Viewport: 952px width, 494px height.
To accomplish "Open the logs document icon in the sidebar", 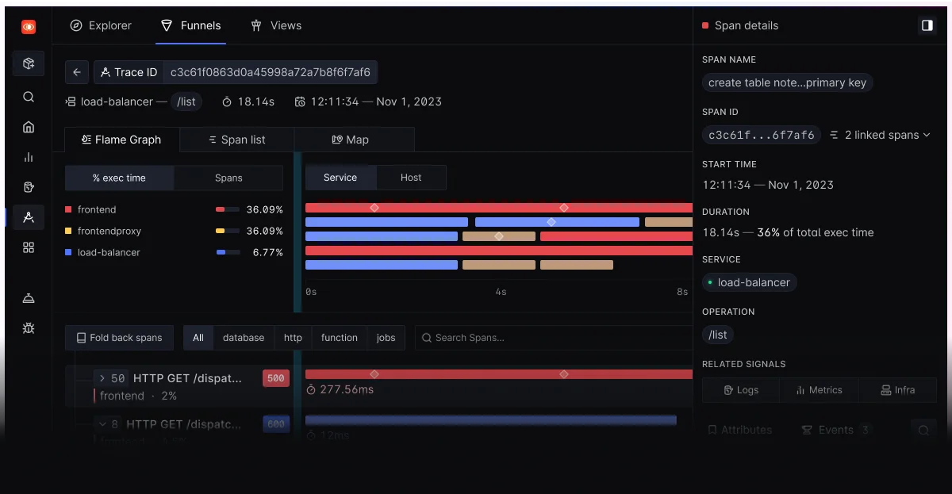I will (x=29, y=187).
